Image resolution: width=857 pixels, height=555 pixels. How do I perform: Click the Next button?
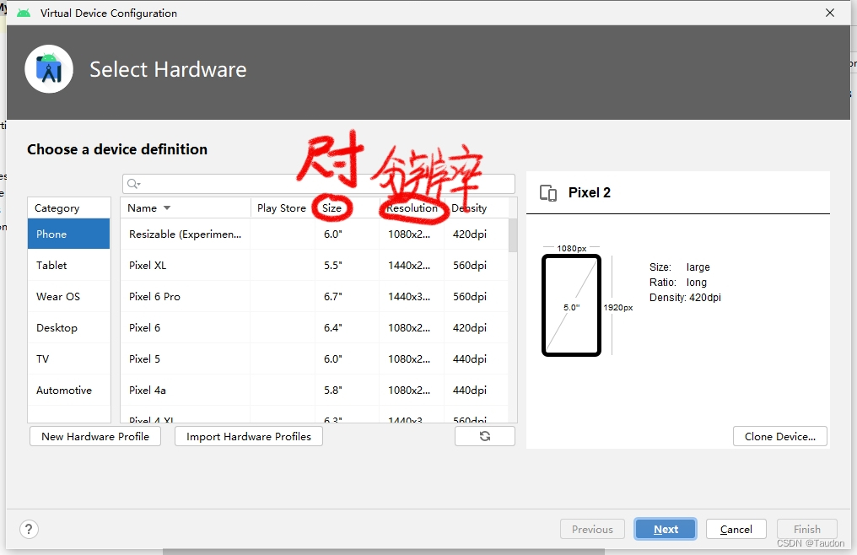point(666,529)
